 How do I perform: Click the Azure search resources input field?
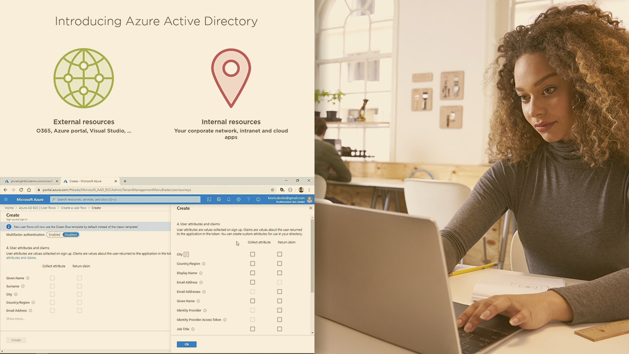[x=123, y=199]
